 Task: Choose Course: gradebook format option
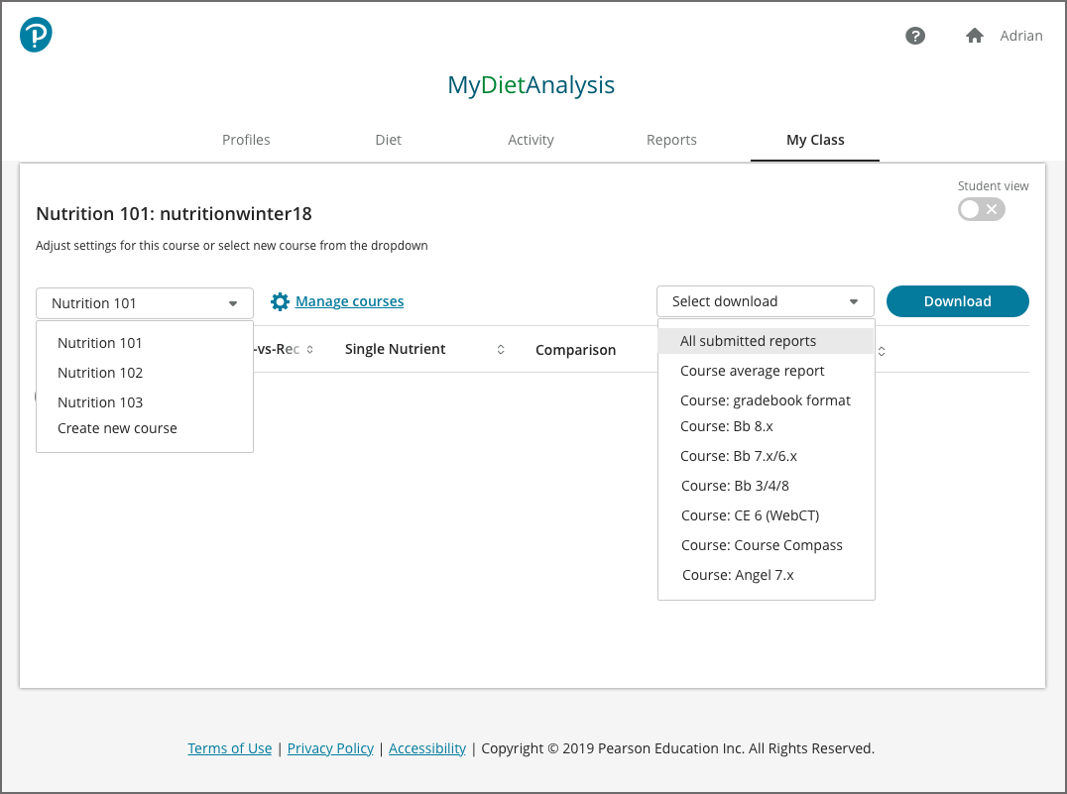pos(766,400)
